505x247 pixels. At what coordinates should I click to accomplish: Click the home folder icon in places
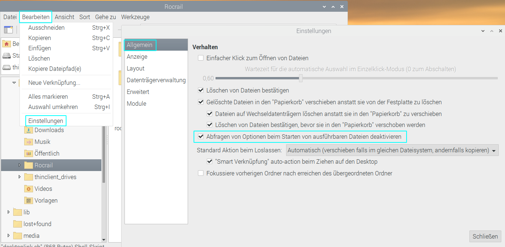point(7,44)
